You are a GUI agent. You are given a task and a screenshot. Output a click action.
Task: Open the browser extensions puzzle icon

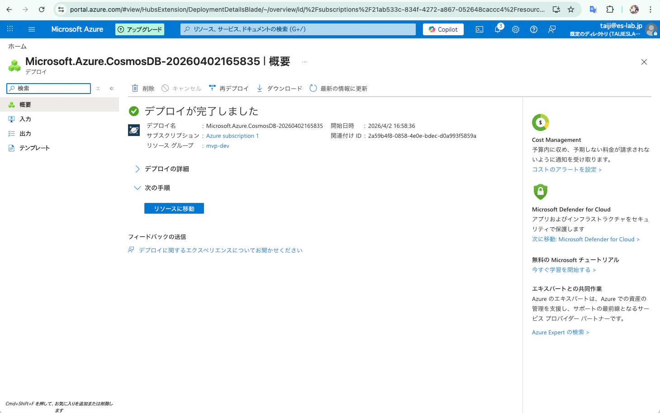point(610,9)
